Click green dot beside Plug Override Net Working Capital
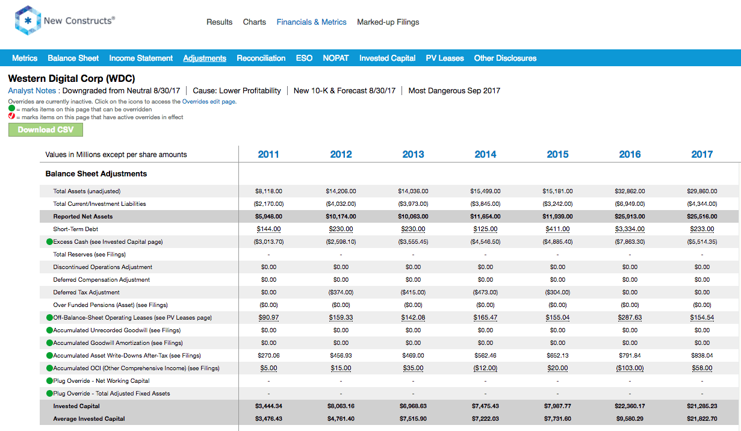 tap(49, 381)
